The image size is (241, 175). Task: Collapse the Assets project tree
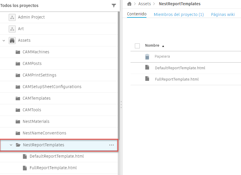coord(4,40)
